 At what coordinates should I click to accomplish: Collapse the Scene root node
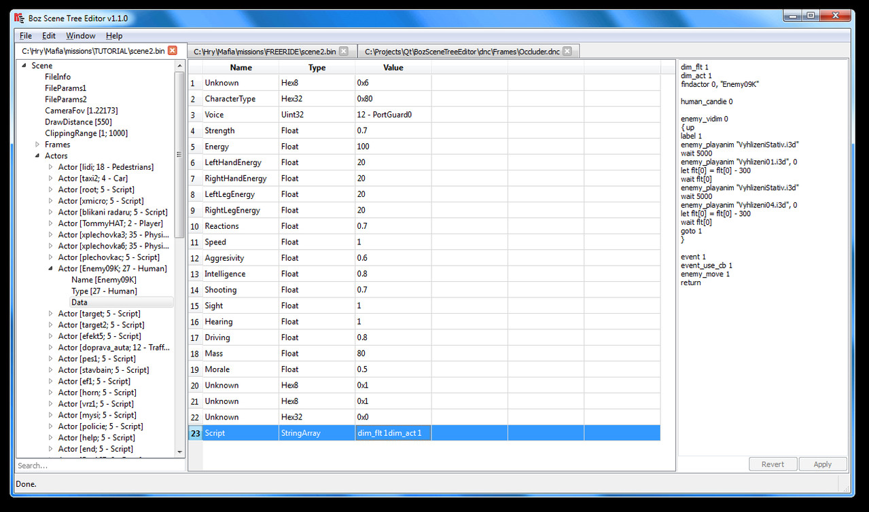(24, 66)
